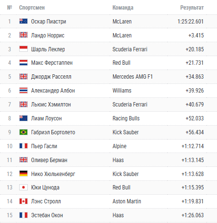
Task: Open driver Льюис Хэмилтон
Action: click(x=51, y=105)
